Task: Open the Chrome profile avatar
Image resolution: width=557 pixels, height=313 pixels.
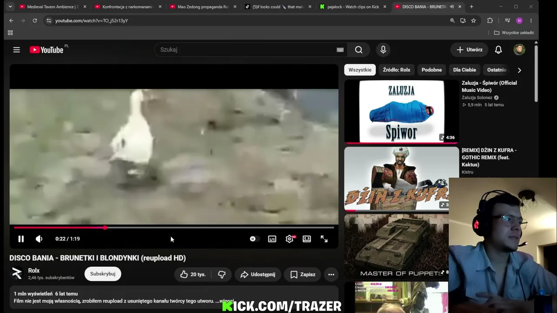Action: [519, 20]
